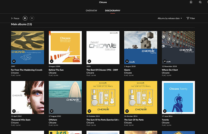208x134 pixels.
Task: Click the Chicane page title at top
Action: pyautogui.click(x=103, y=2)
